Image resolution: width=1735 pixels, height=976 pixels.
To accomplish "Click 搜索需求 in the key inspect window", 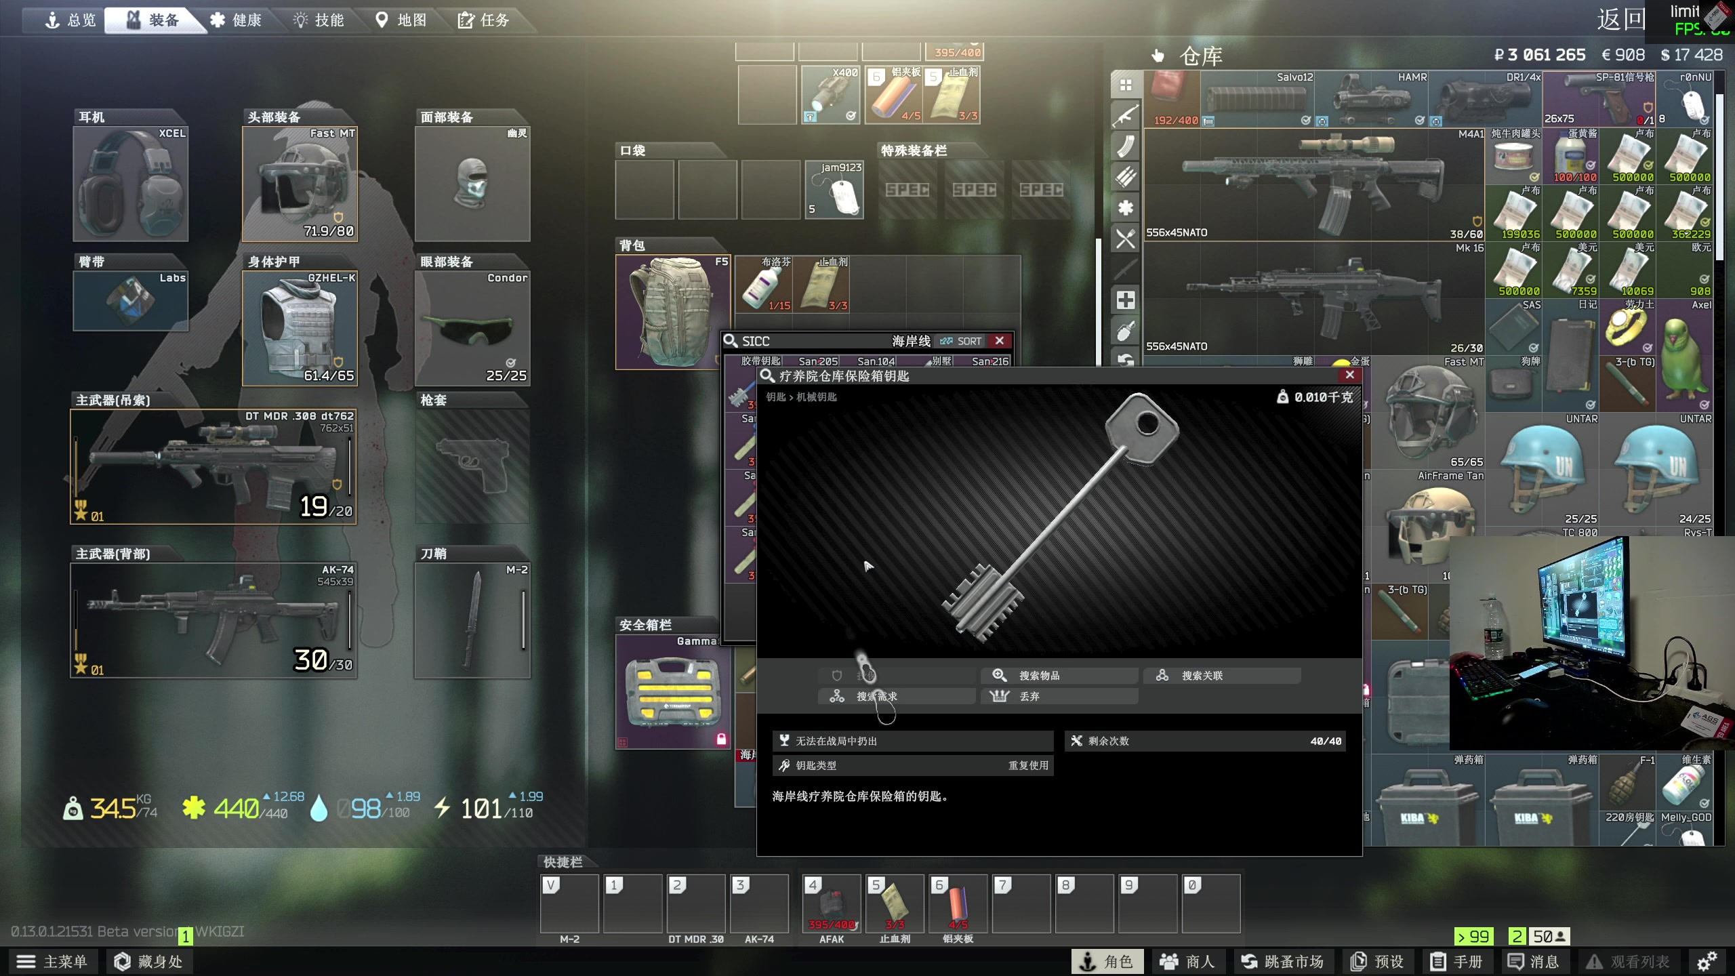I will 897,696.
